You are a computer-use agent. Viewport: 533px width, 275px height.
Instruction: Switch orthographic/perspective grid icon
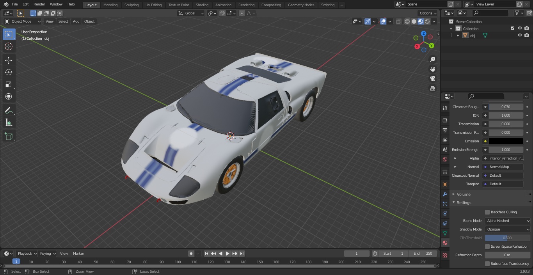(432, 89)
